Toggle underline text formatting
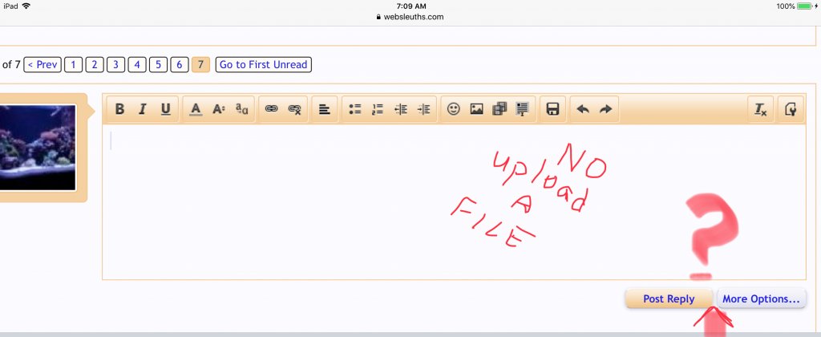821x337 pixels. [x=165, y=110]
